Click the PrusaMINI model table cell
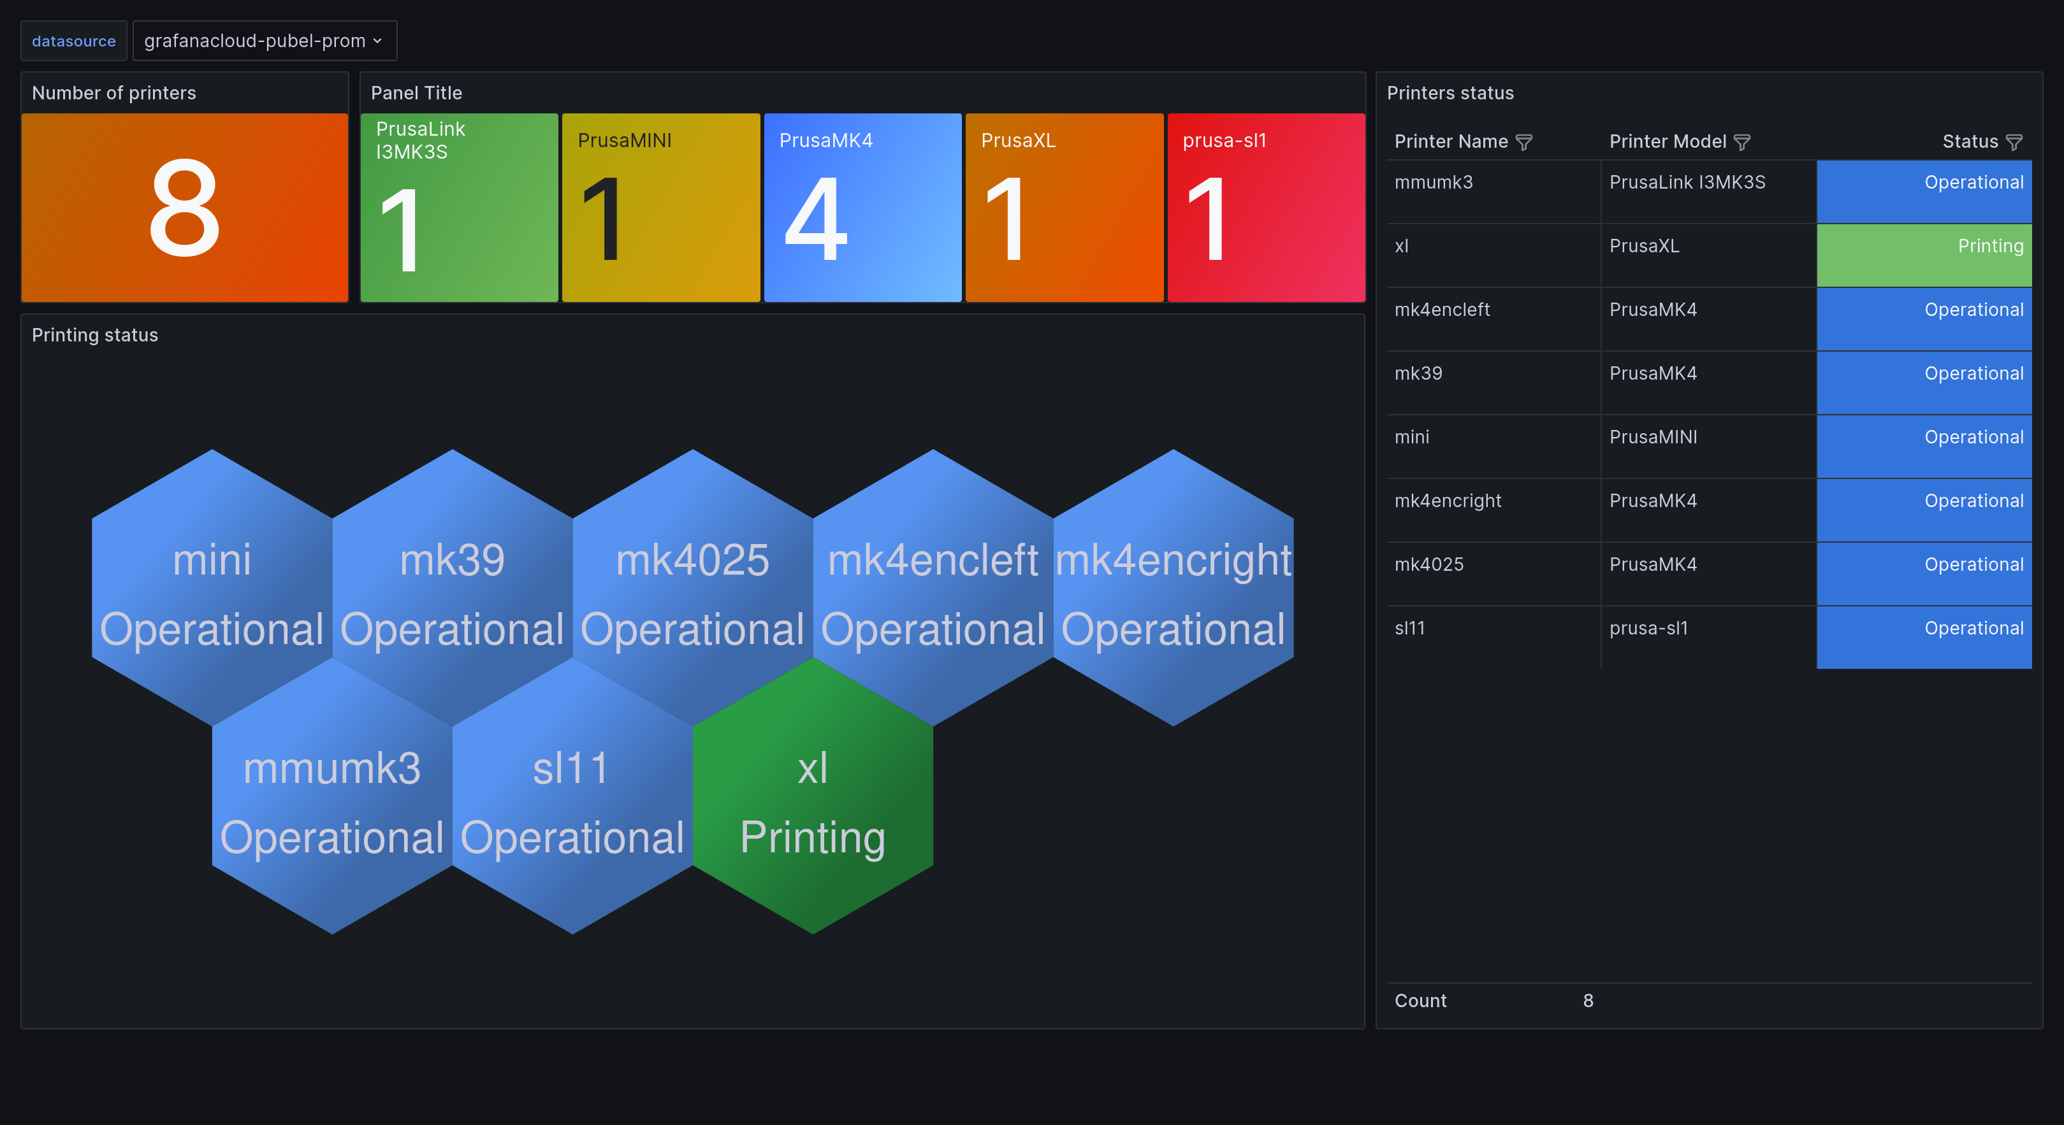Screen dimensions: 2064x1125 pos(1709,446)
